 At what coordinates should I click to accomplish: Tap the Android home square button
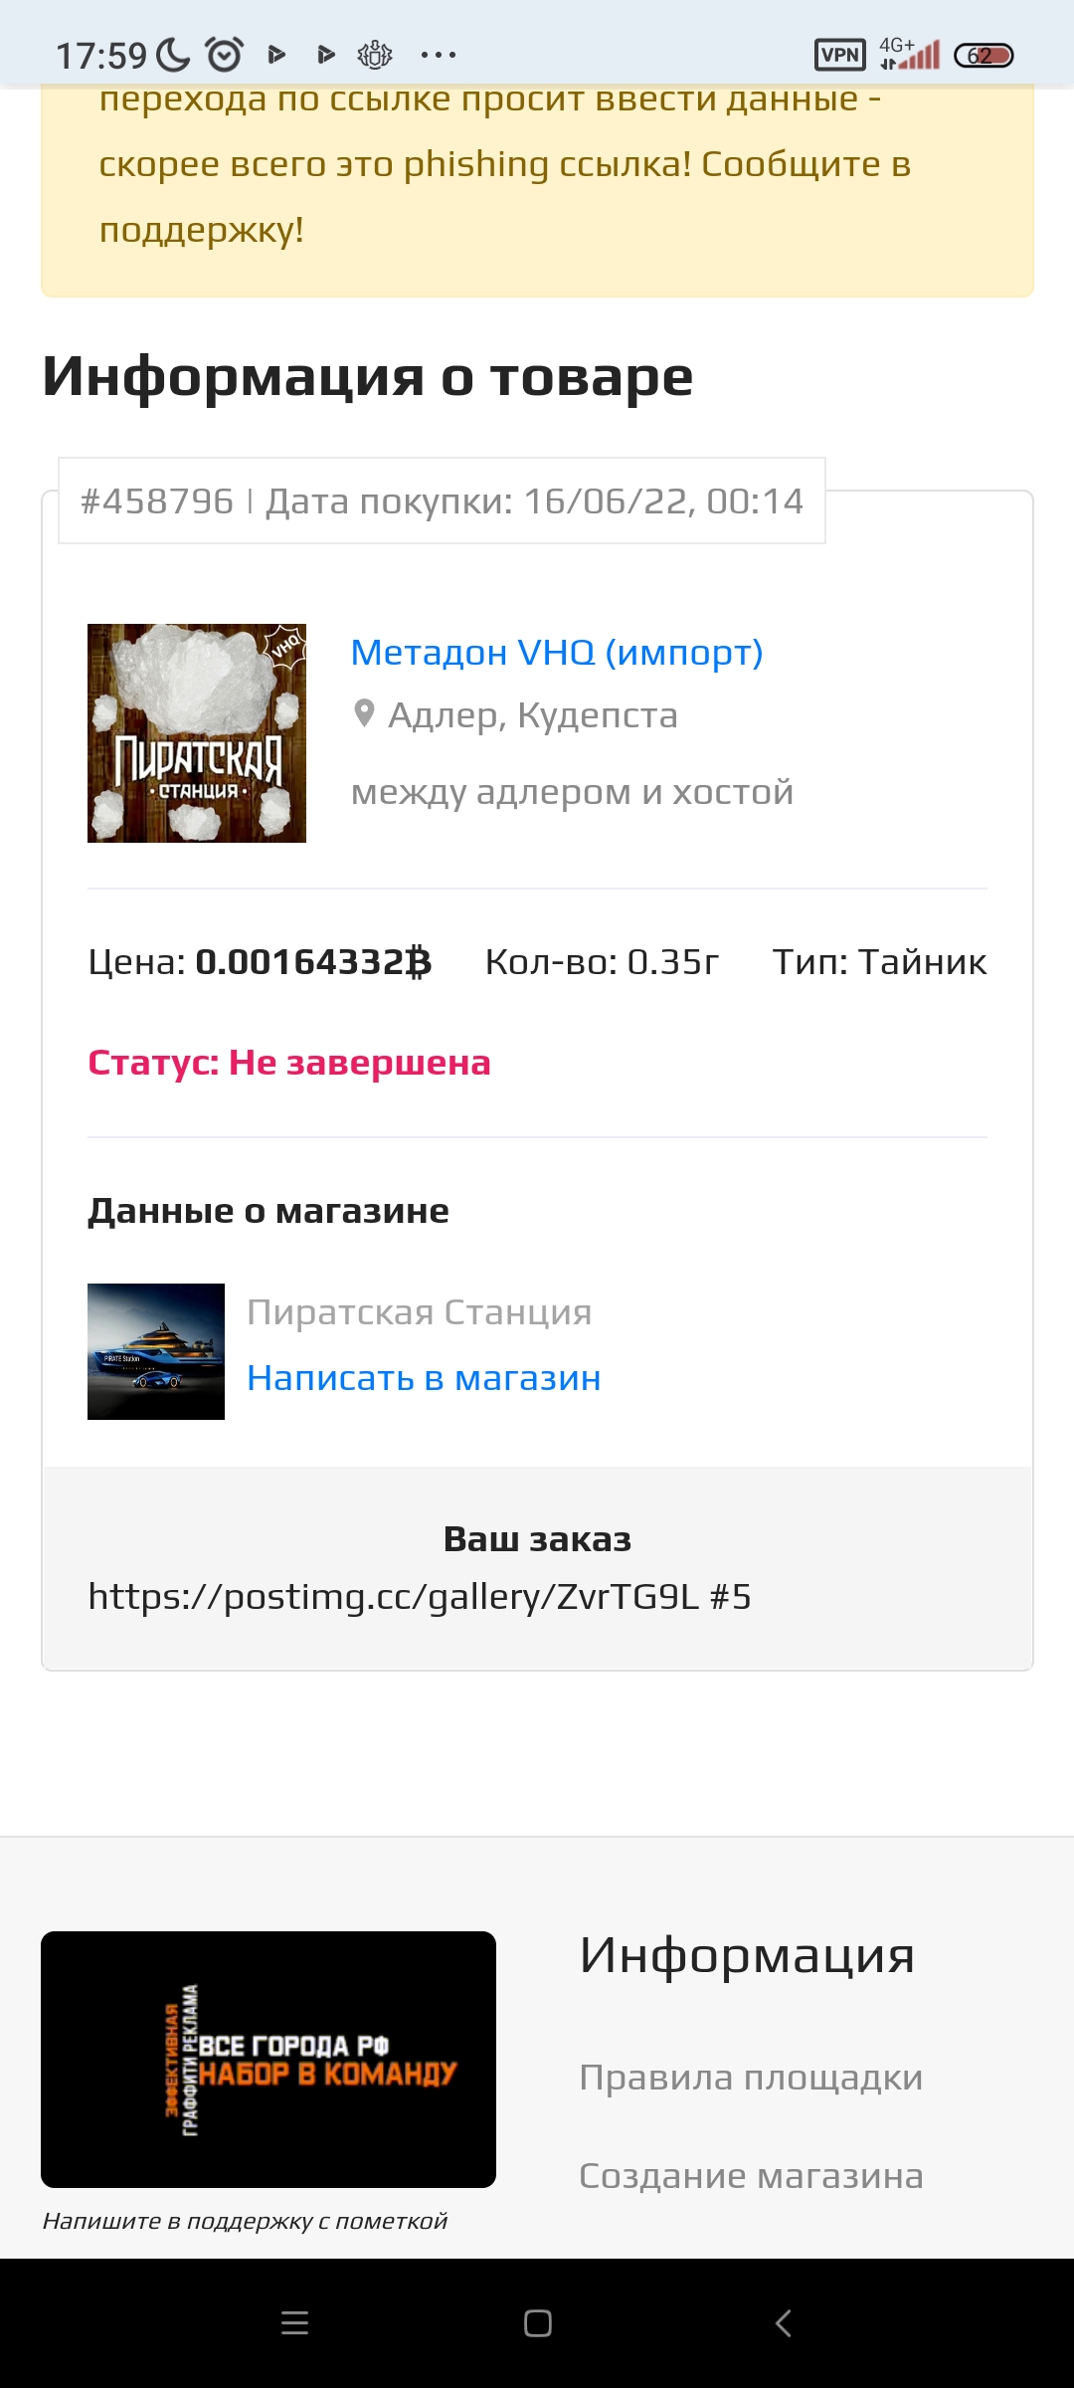pos(538,2323)
